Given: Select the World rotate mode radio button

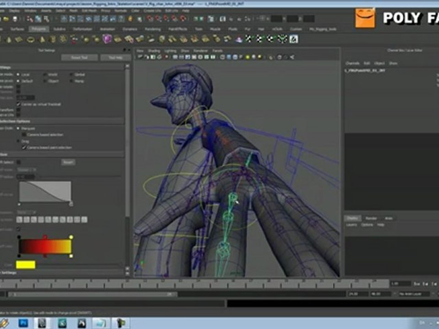Looking at the screenshot, I should click(x=45, y=74).
